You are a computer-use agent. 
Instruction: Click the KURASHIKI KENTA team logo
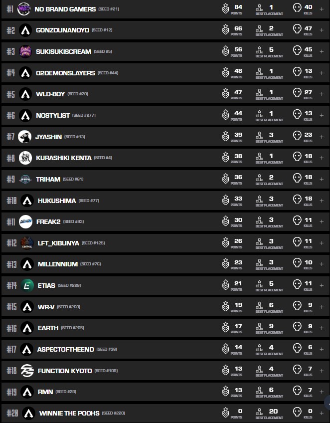coord(25,158)
